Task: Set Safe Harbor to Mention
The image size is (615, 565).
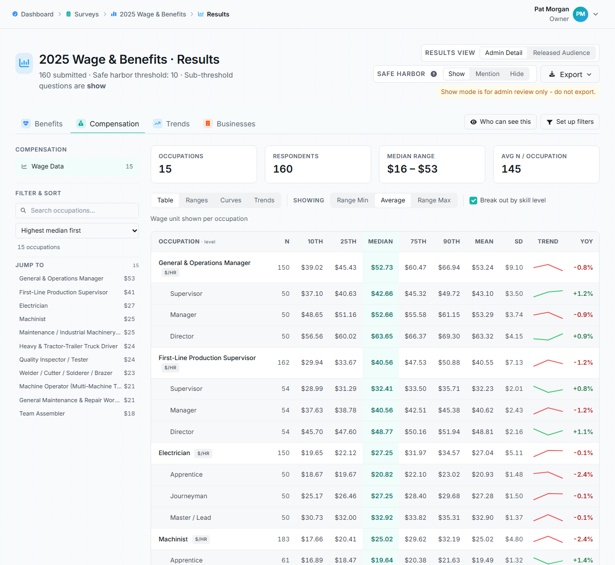Action: point(487,74)
